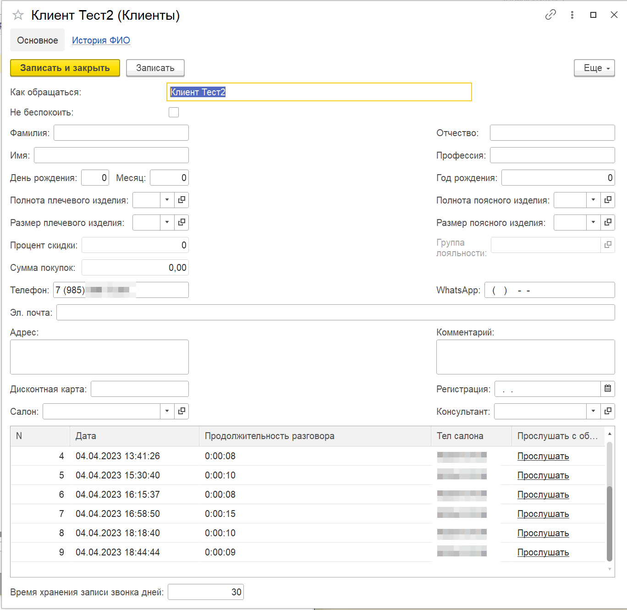Expand Полнота поясного изделия dropdown
The image size is (627, 610).
(593, 200)
